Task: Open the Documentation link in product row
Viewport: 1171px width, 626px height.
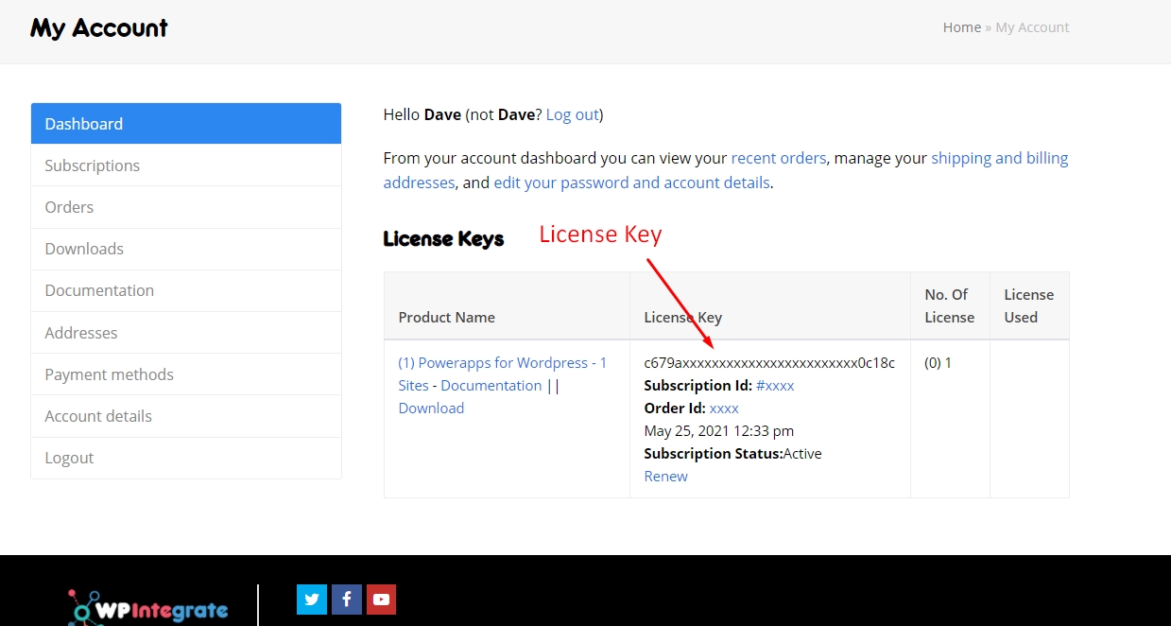Action: 491,385
